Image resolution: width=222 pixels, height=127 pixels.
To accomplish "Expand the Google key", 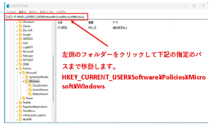I will (x=17, y=35).
